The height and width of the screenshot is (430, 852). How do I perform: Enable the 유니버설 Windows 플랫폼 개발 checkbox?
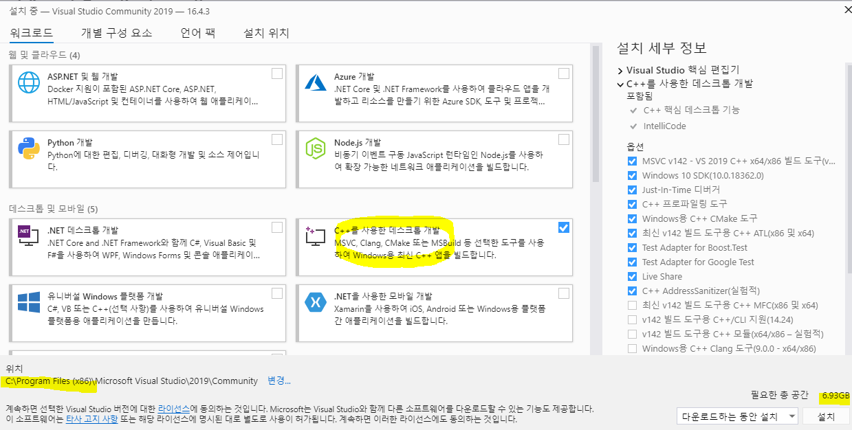276,293
